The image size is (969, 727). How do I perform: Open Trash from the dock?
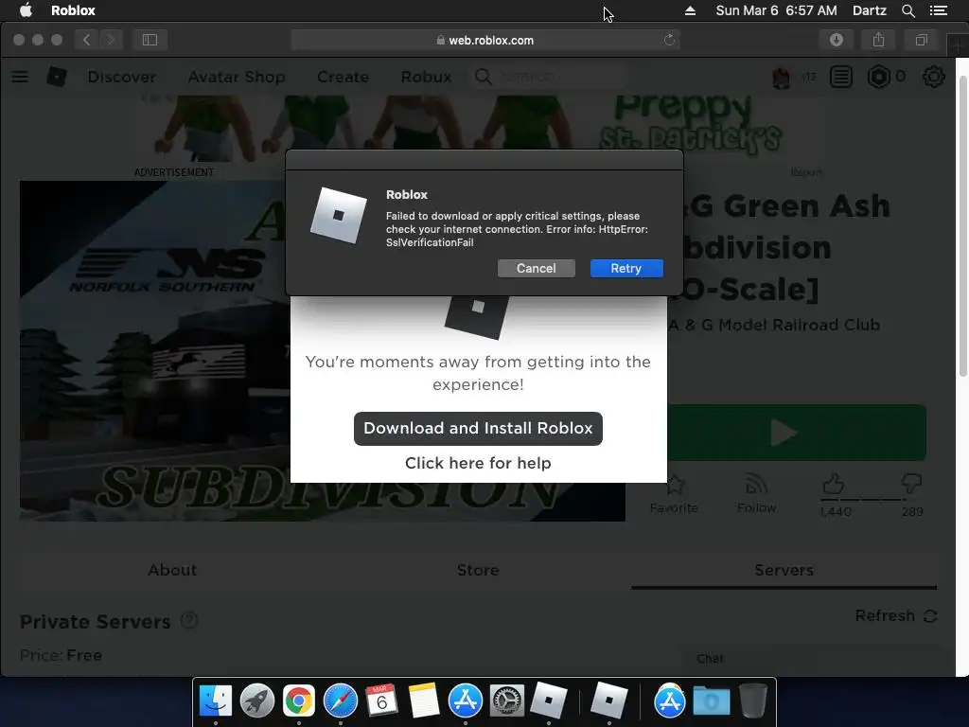coord(752,700)
